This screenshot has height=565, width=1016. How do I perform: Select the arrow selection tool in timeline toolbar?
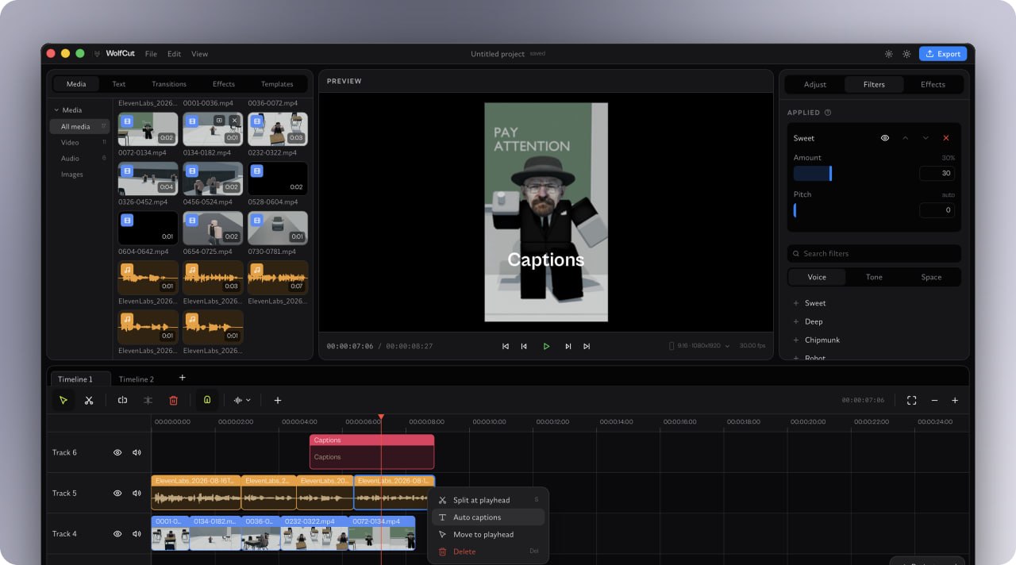[63, 401]
